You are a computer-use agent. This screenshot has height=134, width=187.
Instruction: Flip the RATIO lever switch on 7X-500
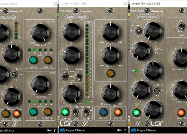click(x=75, y=112)
